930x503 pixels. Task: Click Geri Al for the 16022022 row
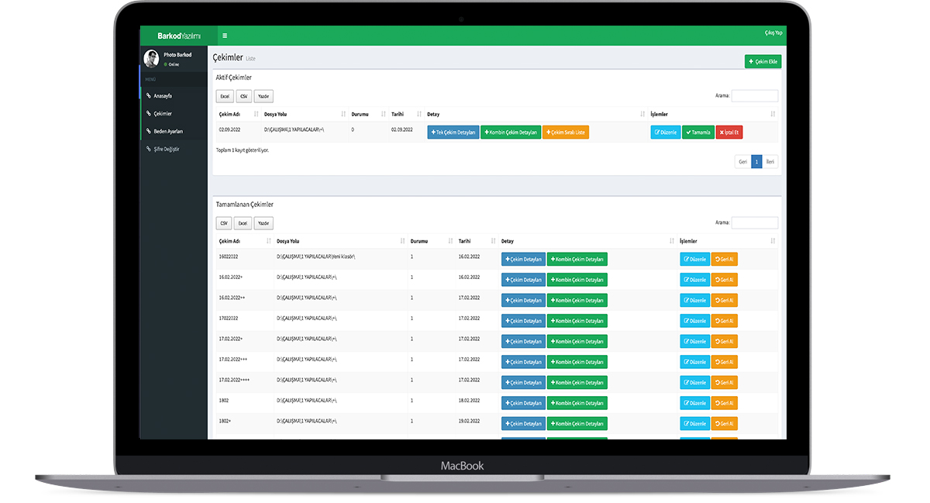point(724,260)
